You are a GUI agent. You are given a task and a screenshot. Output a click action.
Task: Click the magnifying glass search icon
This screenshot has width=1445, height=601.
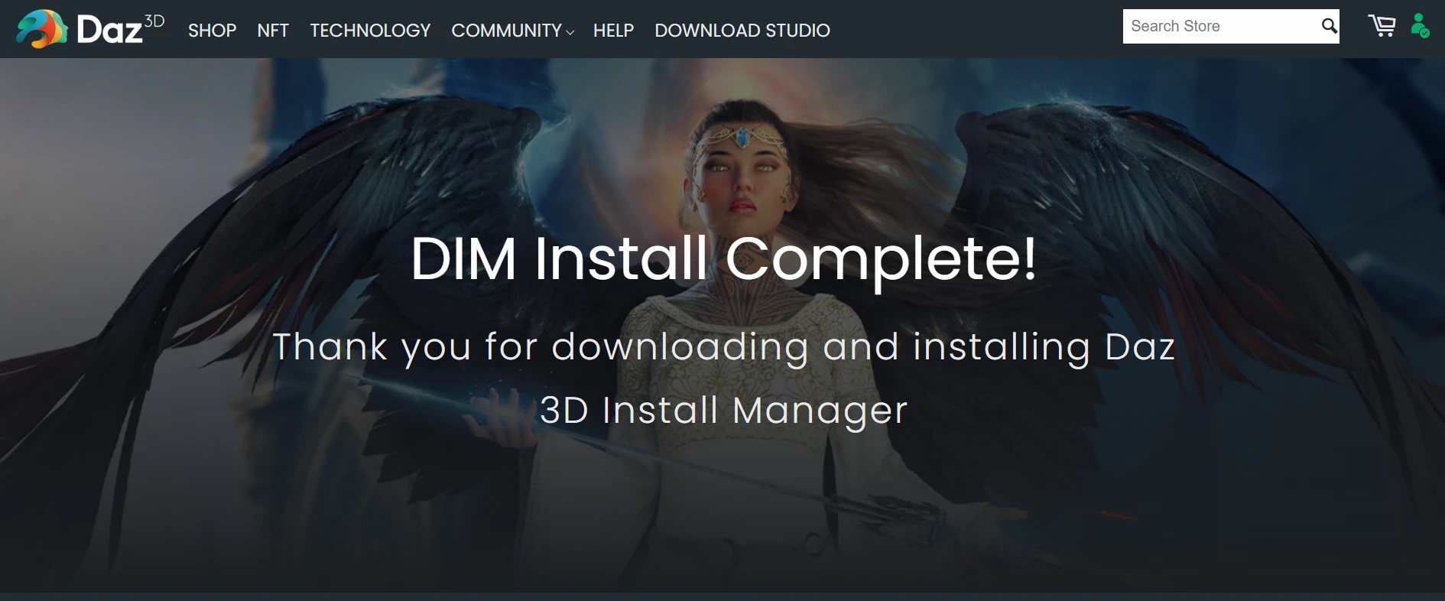1330,26
